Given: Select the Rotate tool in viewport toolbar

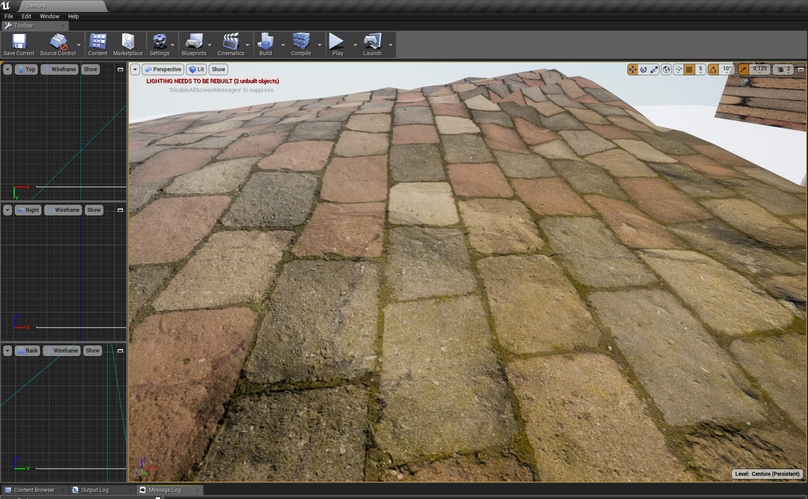Looking at the screenshot, I should 644,69.
